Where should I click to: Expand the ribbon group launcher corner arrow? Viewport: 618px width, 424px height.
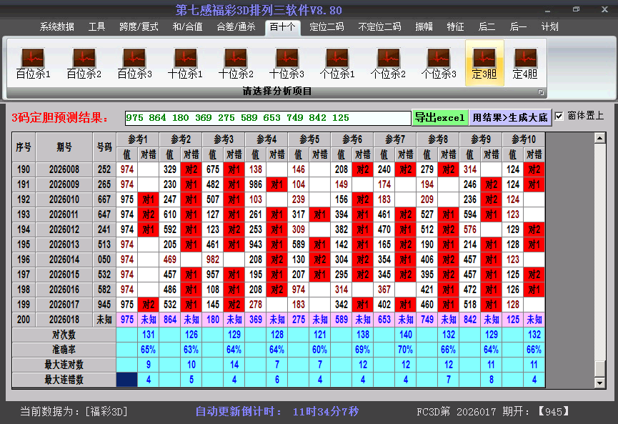click(541, 92)
